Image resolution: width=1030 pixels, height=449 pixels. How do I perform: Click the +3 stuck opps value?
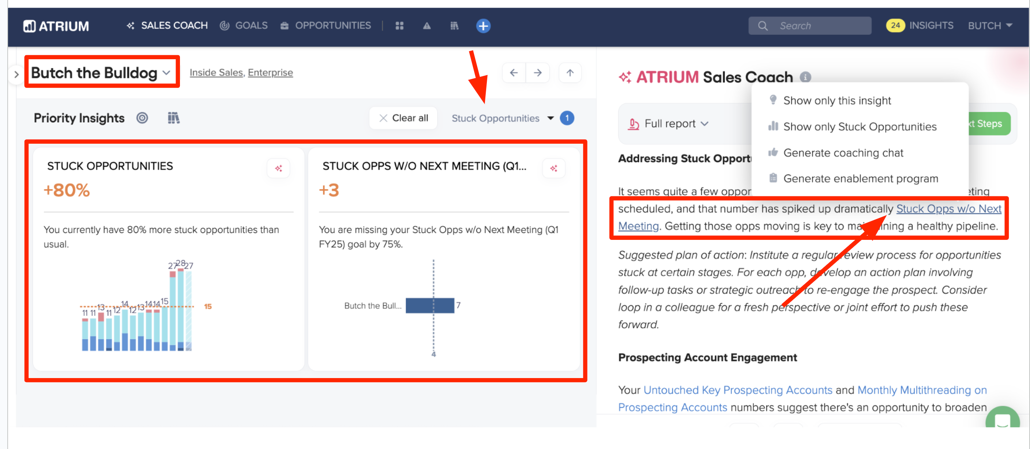point(329,190)
